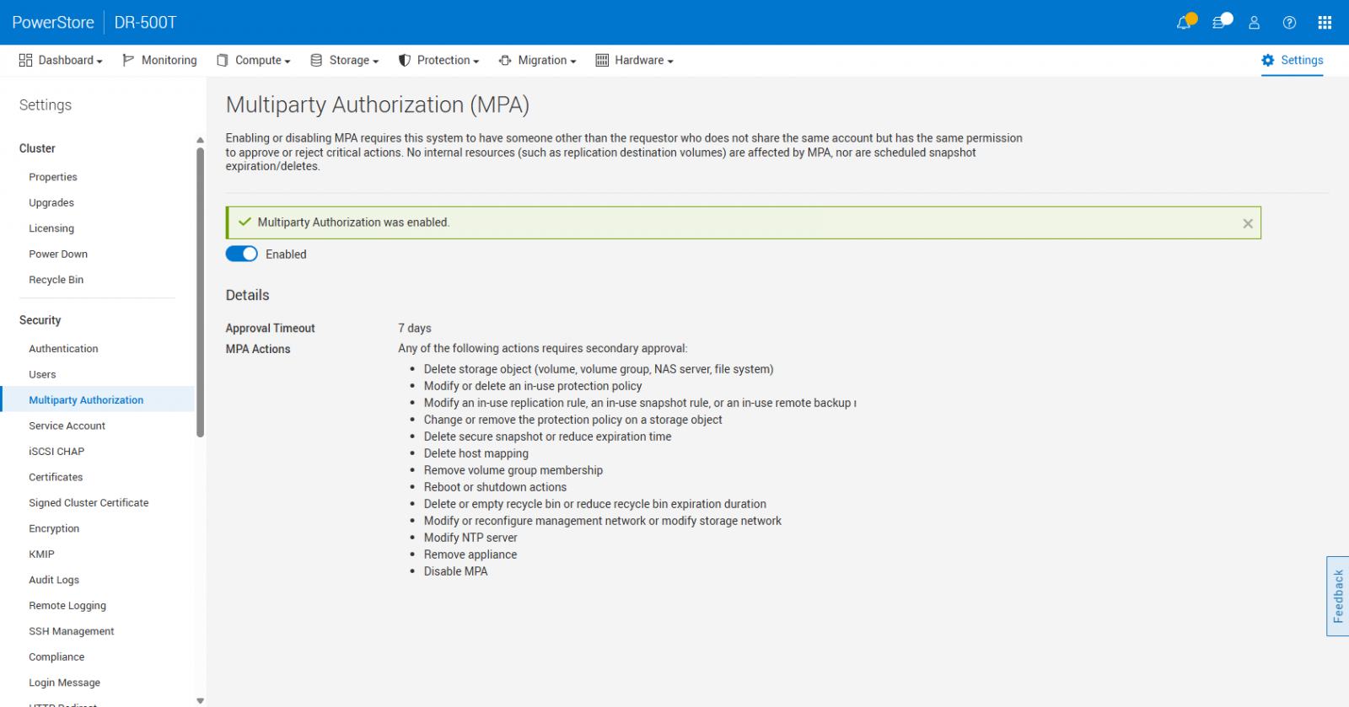
Task: Dismiss the MPA enabled notification
Action: tap(1247, 223)
